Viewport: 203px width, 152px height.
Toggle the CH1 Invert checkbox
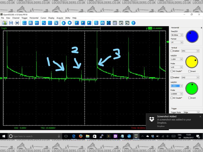pyautogui.click(x=190, y=71)
